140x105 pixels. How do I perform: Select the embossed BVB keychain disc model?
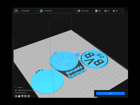point(64,61)
